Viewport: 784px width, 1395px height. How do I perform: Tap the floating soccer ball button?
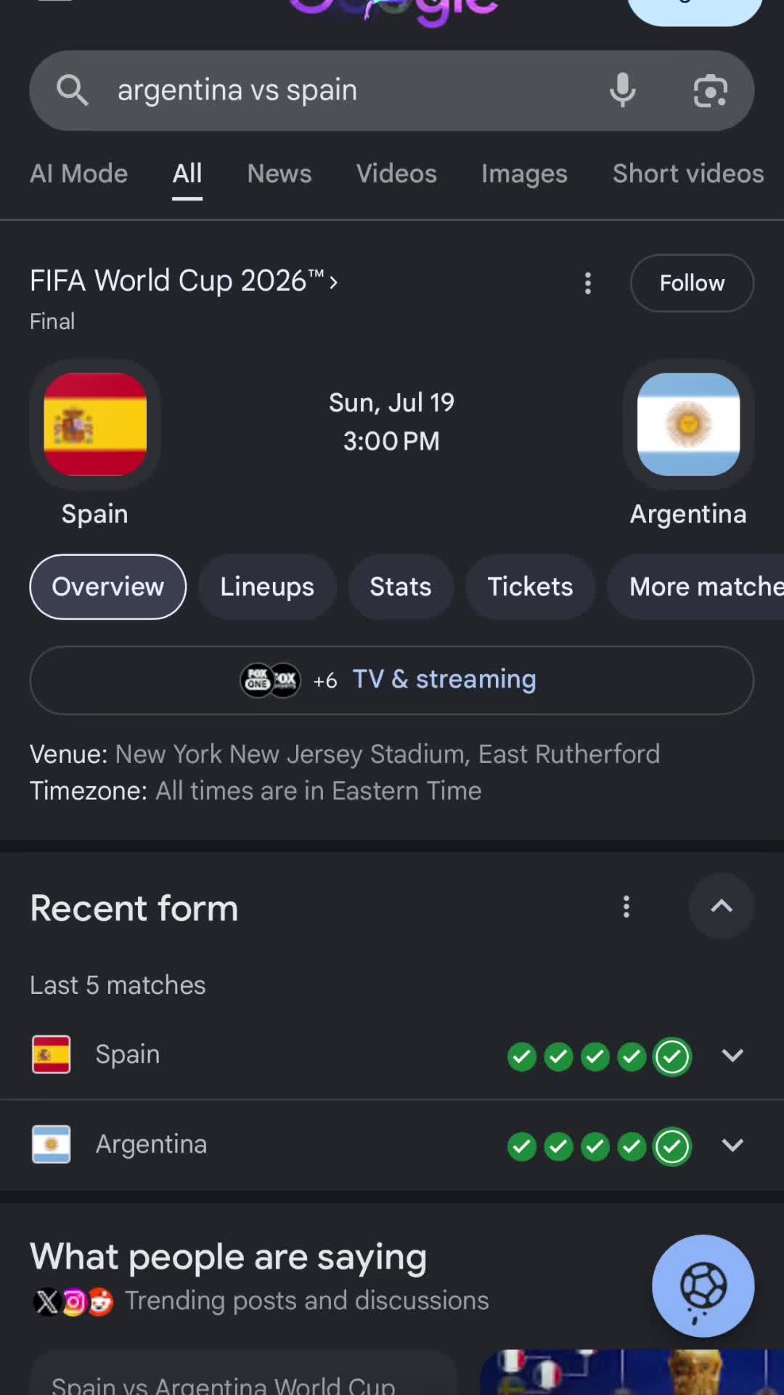(703, 1285)
